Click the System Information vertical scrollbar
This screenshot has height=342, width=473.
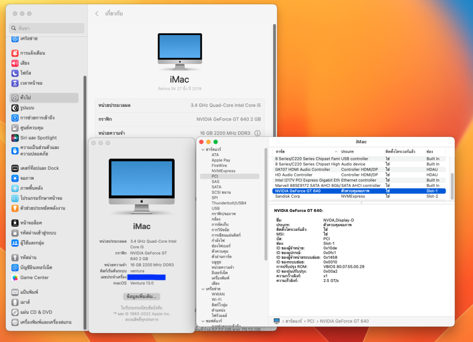click(452, 186)
